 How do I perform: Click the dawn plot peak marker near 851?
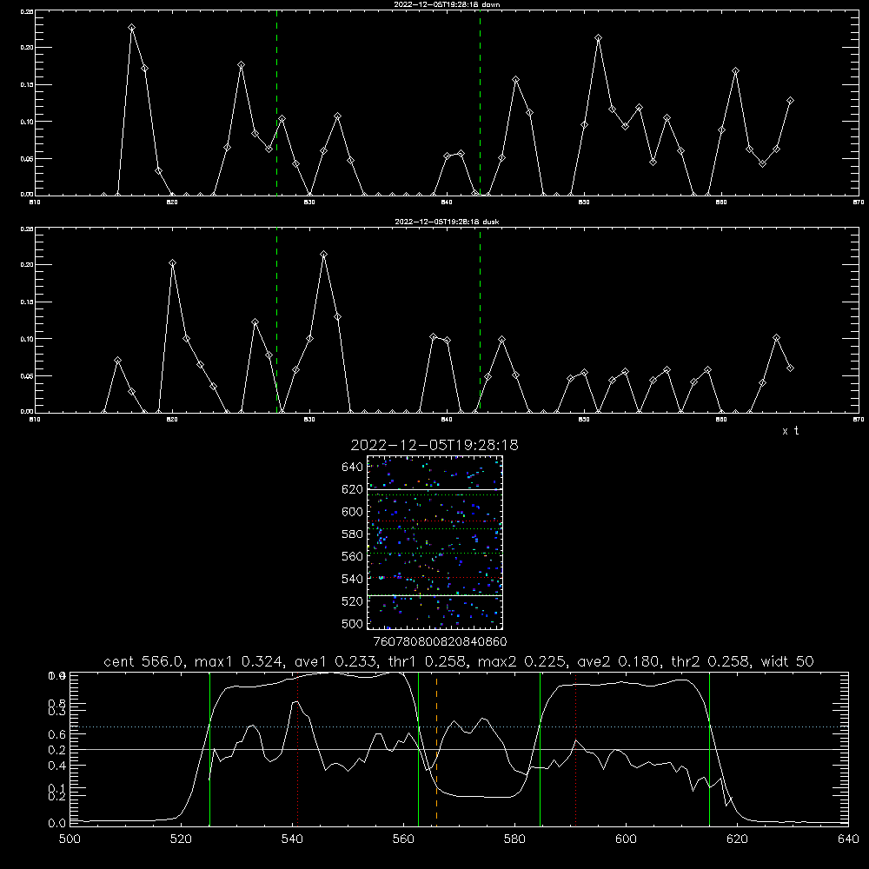tap(599, 37)
